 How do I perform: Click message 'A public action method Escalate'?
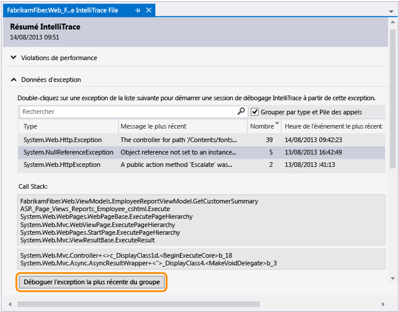pos(176,165)
